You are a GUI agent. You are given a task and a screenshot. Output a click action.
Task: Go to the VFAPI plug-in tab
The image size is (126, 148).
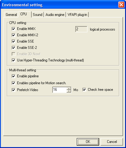tap(77, 15)
